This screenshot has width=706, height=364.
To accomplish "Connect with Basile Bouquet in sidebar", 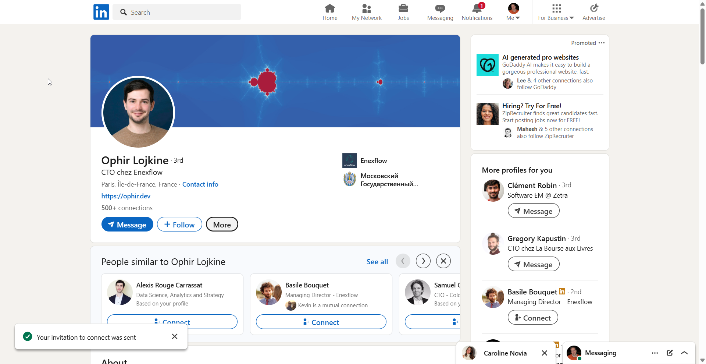I will click(x=533, y=318).
